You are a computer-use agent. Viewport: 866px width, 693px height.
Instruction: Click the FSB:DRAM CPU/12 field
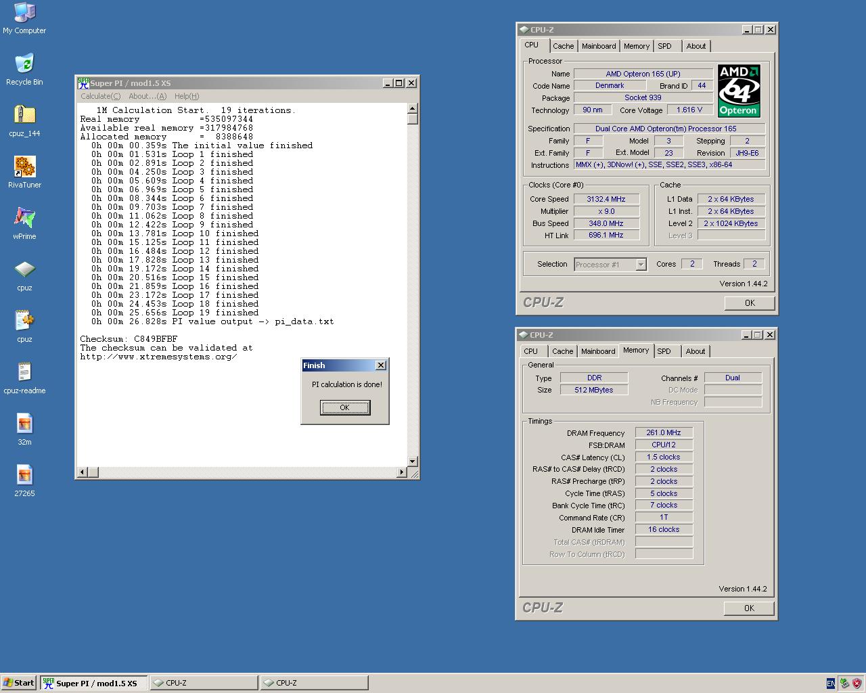pos(664,445)
